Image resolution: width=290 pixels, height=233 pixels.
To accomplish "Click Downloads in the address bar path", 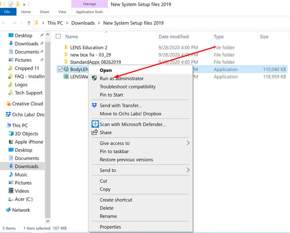I will [83, 23].
